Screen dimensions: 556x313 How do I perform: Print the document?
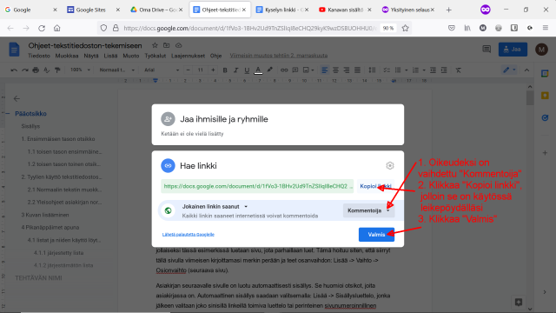pos(36,70)
